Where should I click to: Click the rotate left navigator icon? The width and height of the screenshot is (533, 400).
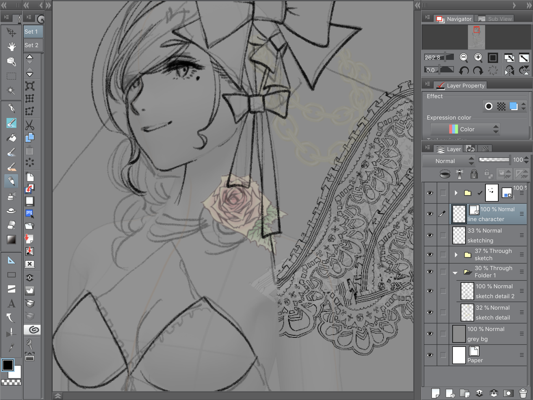(464, 70)
